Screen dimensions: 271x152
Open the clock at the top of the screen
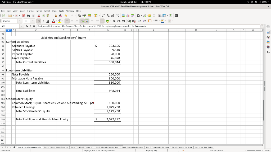[128, 2]
